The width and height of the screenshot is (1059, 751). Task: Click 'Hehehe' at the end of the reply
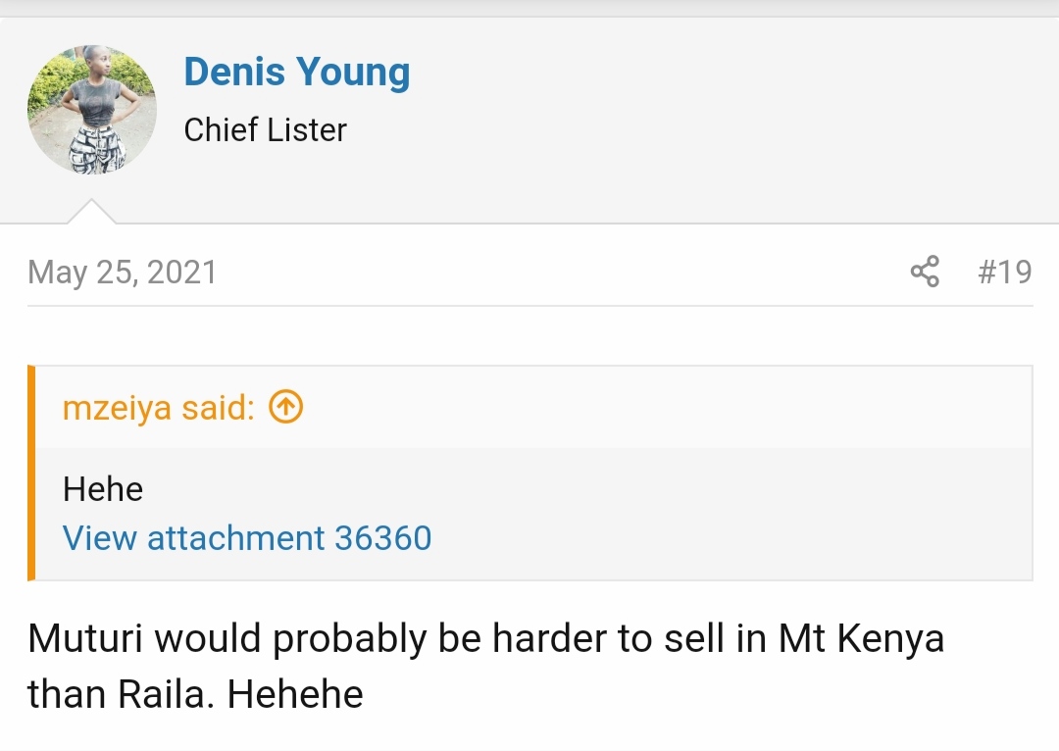296,694
